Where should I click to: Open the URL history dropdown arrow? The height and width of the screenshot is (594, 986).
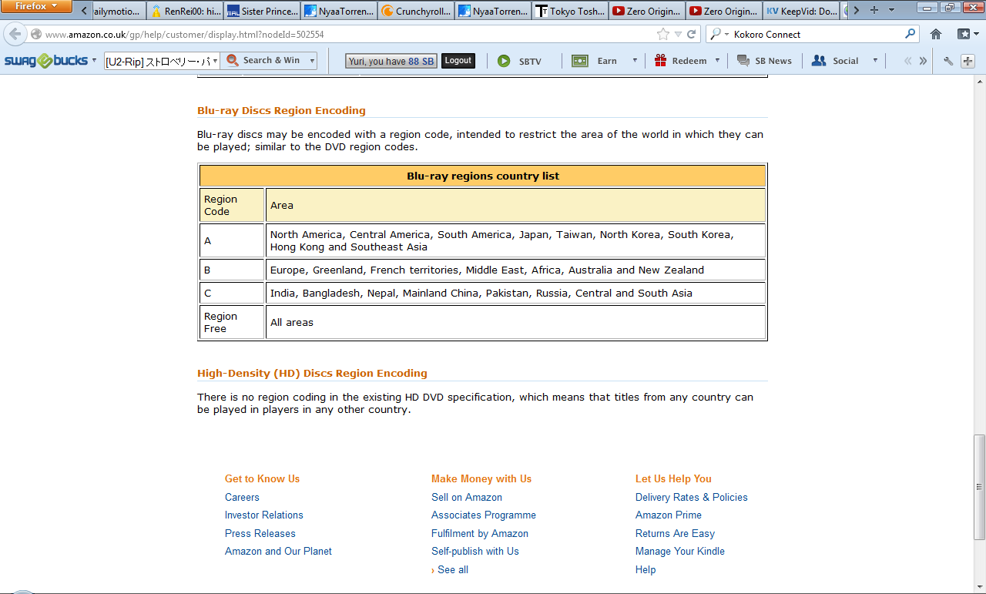(678, 35)
